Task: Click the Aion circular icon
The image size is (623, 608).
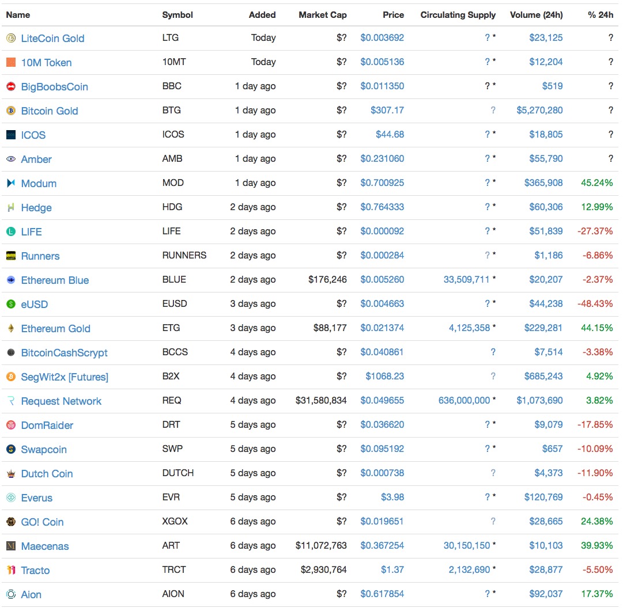Action: click(11, 595)
